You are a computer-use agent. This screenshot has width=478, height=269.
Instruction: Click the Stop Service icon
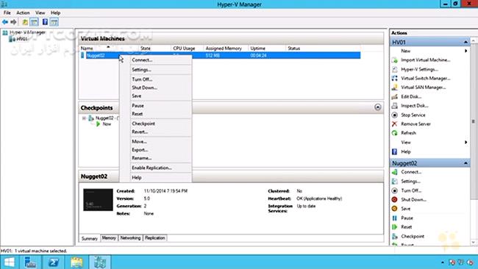(x=394, y=115)
